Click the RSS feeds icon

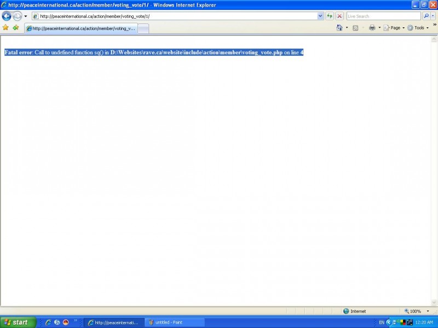click(355, 28)
